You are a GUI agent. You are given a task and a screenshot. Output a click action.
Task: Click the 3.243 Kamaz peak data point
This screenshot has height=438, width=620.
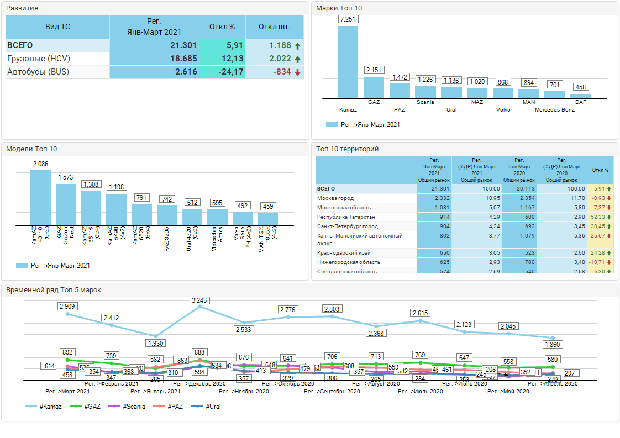point(199,306)
